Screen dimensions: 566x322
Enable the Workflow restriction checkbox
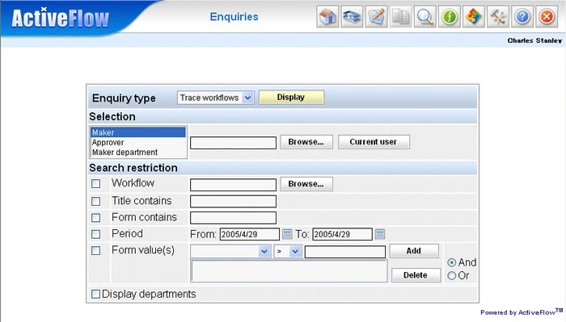point(95,184)
